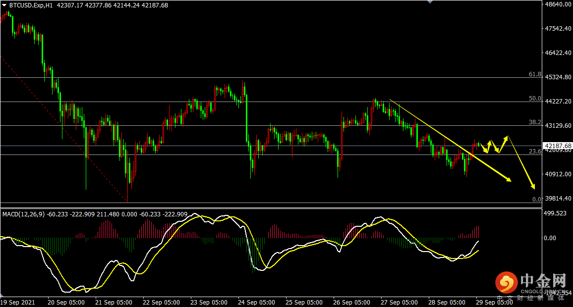Select the 50.0 Fibonacci level label
This screenshot has width=573, height=307.
[534, 99]
